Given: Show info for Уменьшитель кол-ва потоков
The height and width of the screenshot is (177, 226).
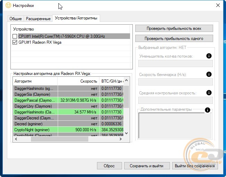Looking at the screenshot, I should coord(209,56).
